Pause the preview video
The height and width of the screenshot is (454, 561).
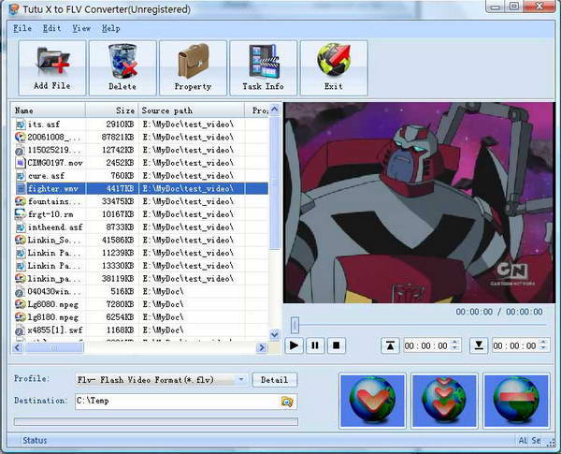315,345
